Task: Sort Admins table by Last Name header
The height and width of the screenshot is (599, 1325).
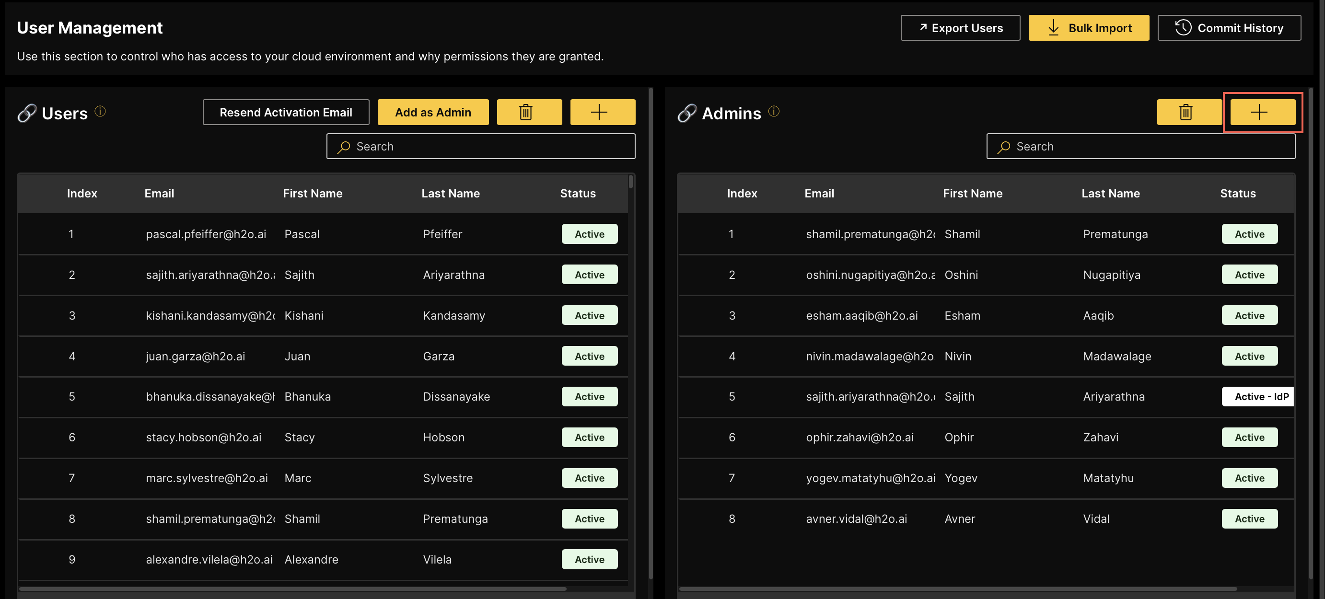Action: [1110, 193]
